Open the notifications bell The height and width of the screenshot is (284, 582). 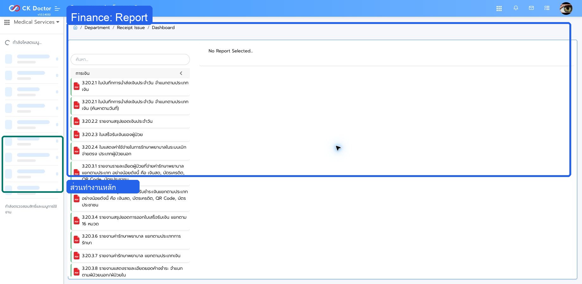tap(516, 8)
